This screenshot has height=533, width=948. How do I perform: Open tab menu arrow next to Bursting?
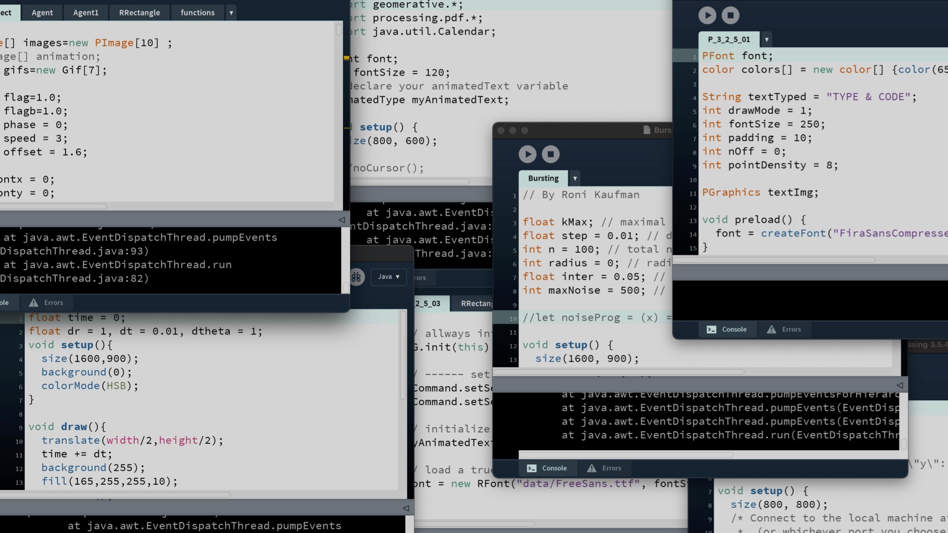coord(575,178)
